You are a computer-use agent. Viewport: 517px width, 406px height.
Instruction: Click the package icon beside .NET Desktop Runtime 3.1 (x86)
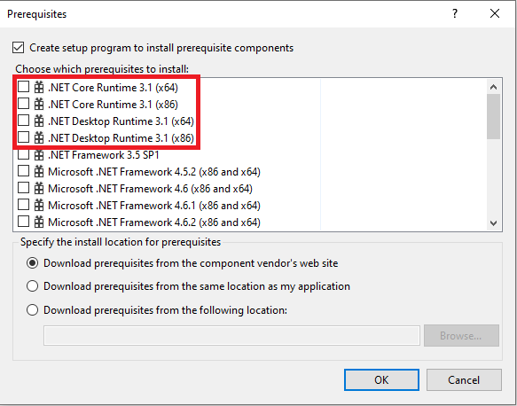click(39, 137)
